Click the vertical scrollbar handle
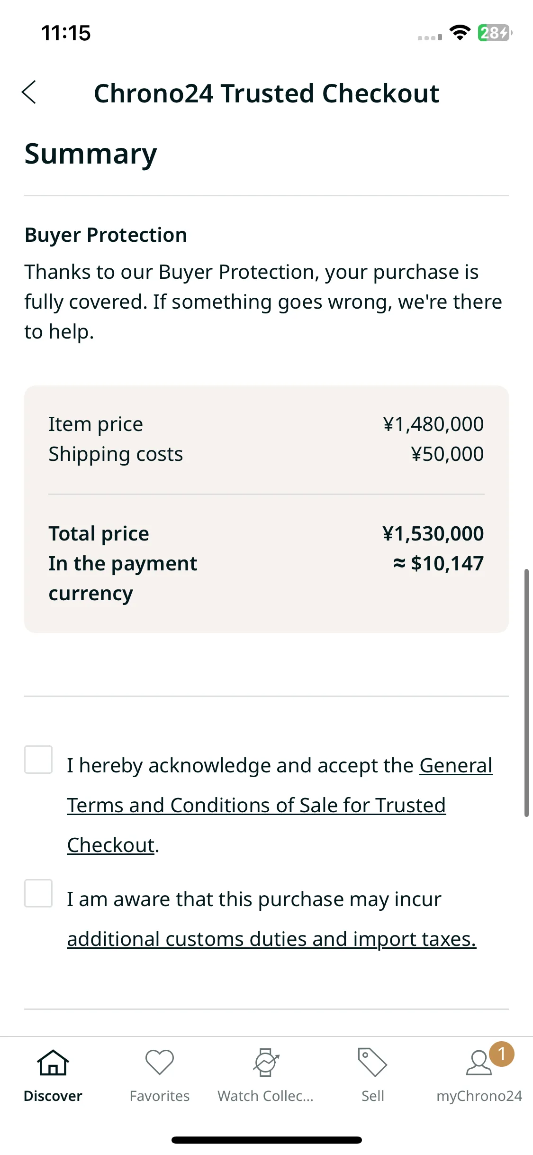Viewport: 533px width, 1155px height. pyautogui.click(x=526, y=693)
